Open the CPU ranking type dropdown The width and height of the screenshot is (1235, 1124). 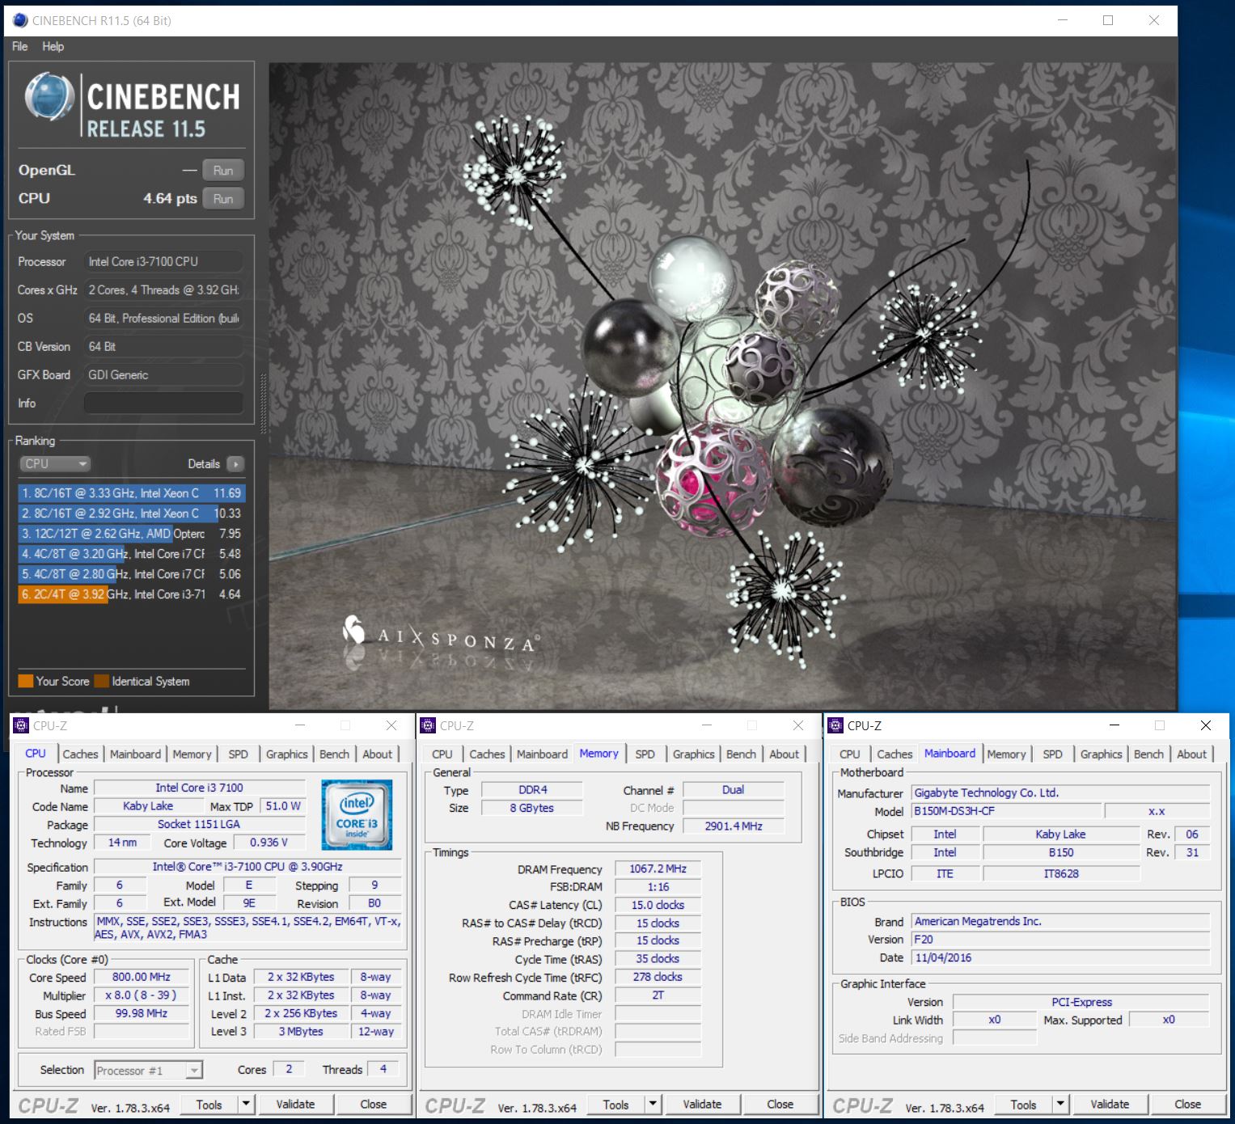54,464
